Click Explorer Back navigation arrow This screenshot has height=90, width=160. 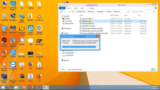coord(61,12)
